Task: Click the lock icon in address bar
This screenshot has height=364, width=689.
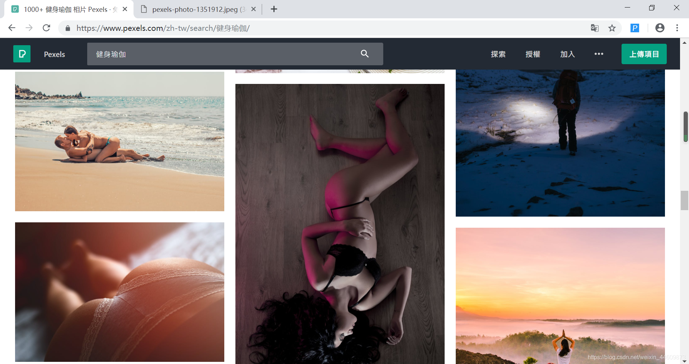Action: (68, 28)
